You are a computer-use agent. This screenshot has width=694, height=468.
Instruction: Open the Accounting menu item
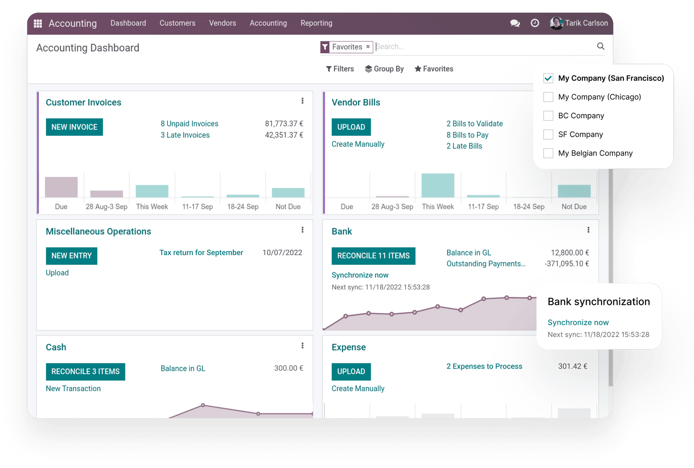[268, 23]
